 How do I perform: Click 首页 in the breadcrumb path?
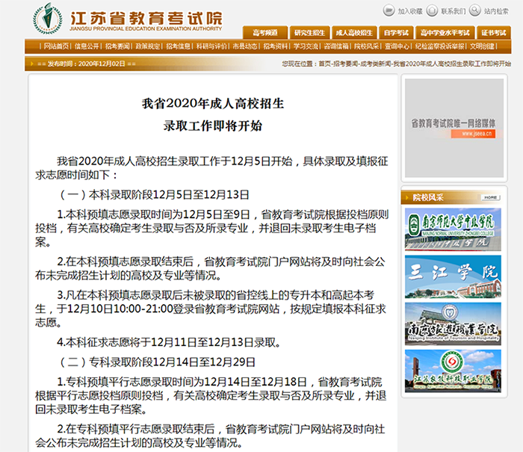(x=324, y=64)
